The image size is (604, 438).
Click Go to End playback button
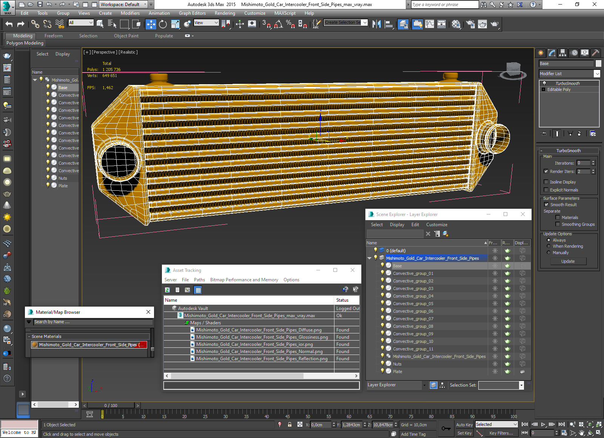point(562,424)
